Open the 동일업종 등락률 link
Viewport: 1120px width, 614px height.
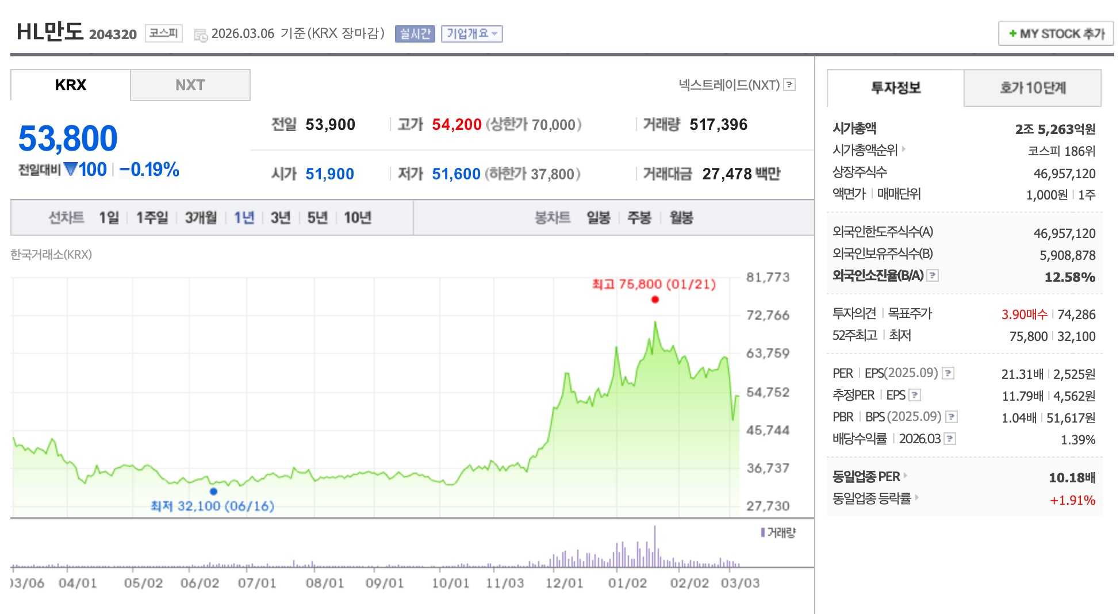(872, 498)
